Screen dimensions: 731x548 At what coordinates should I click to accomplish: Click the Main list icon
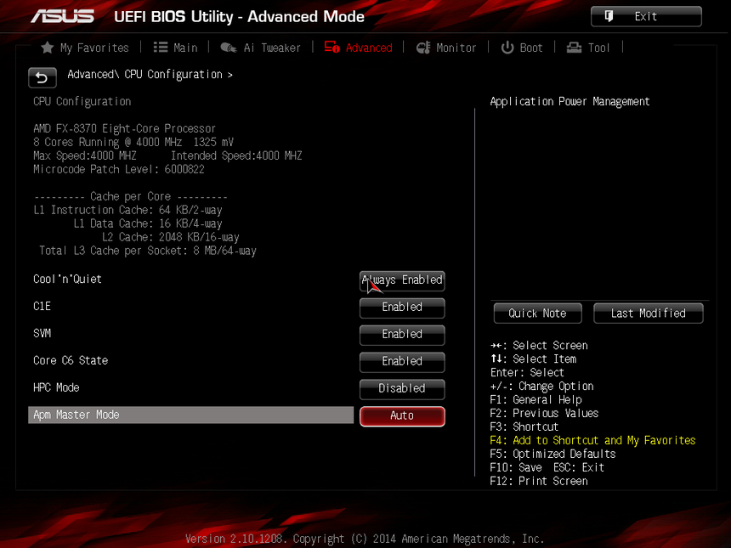[160, 48]
